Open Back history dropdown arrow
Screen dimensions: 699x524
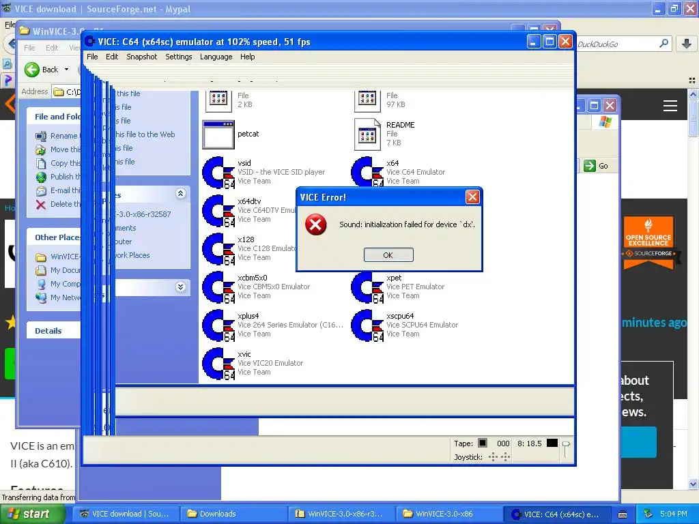[x=66, y=70]
